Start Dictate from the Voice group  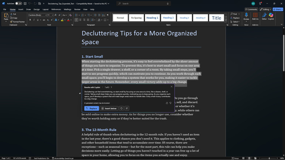(246, 16)
